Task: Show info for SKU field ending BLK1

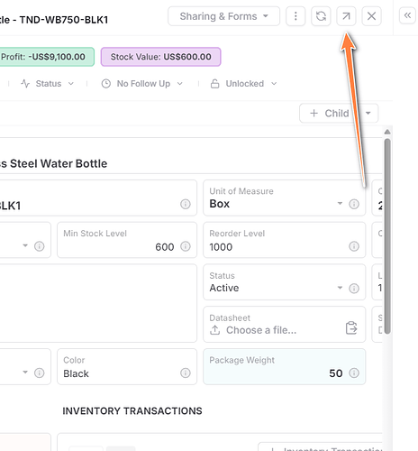Action: coord(186,204)
